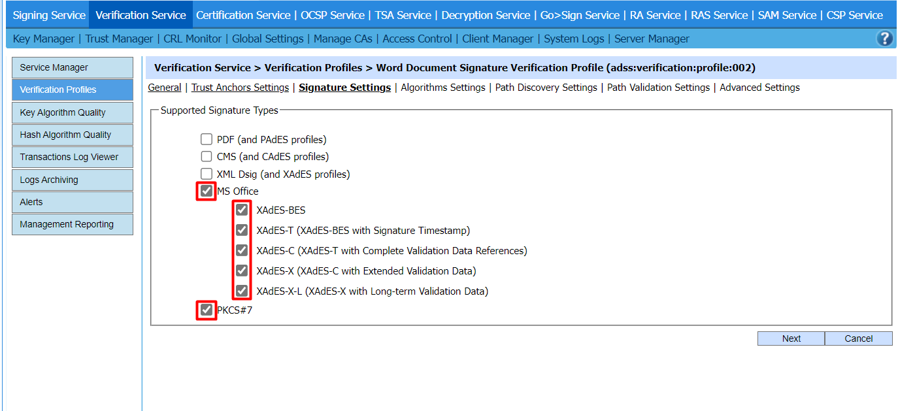Uncheck the MS Office checkbox

(207, 191)
